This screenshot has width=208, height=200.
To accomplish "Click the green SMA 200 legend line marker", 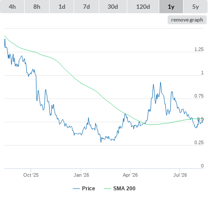I will click(x=108, y=189).
